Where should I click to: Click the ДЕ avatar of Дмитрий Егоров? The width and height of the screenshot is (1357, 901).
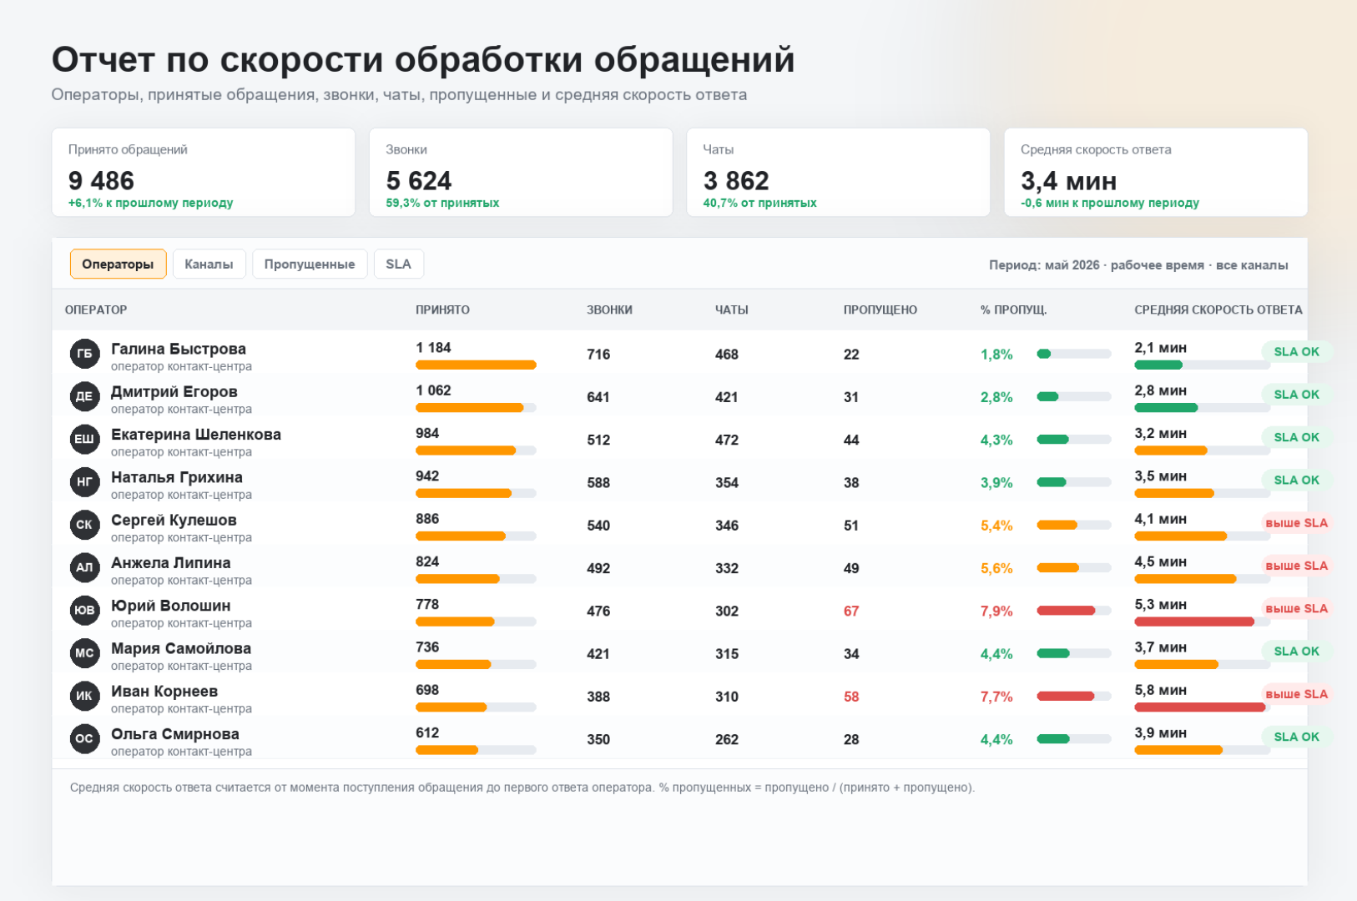point(84,396)
